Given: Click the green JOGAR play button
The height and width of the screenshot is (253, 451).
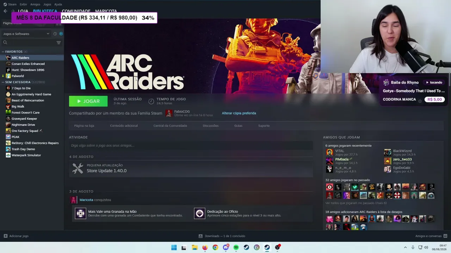Looking at the screenshot, I should tap(88, 101).
